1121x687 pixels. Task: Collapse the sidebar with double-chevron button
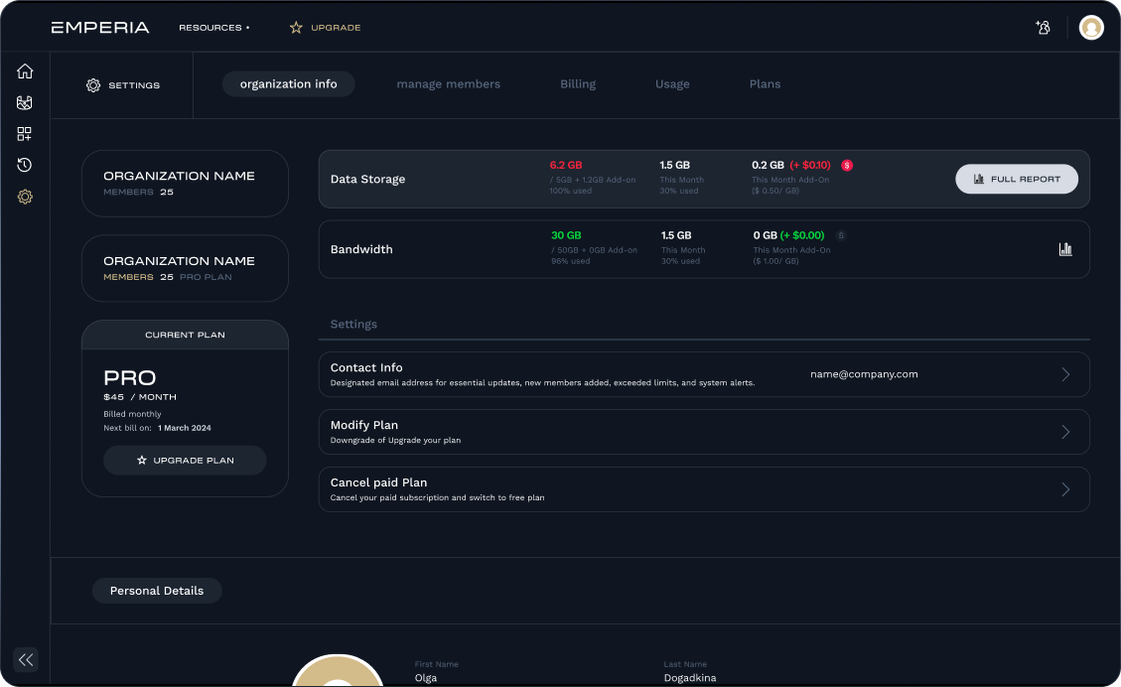pyautogui.click(x=26, y=659)
